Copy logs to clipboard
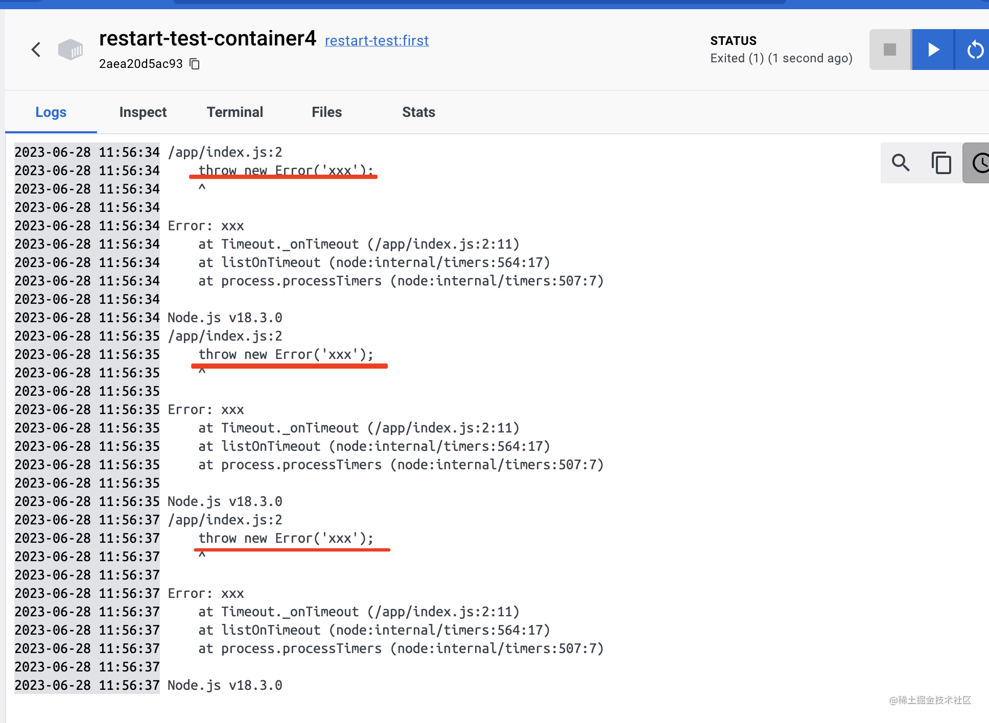 tap(940, 163)
